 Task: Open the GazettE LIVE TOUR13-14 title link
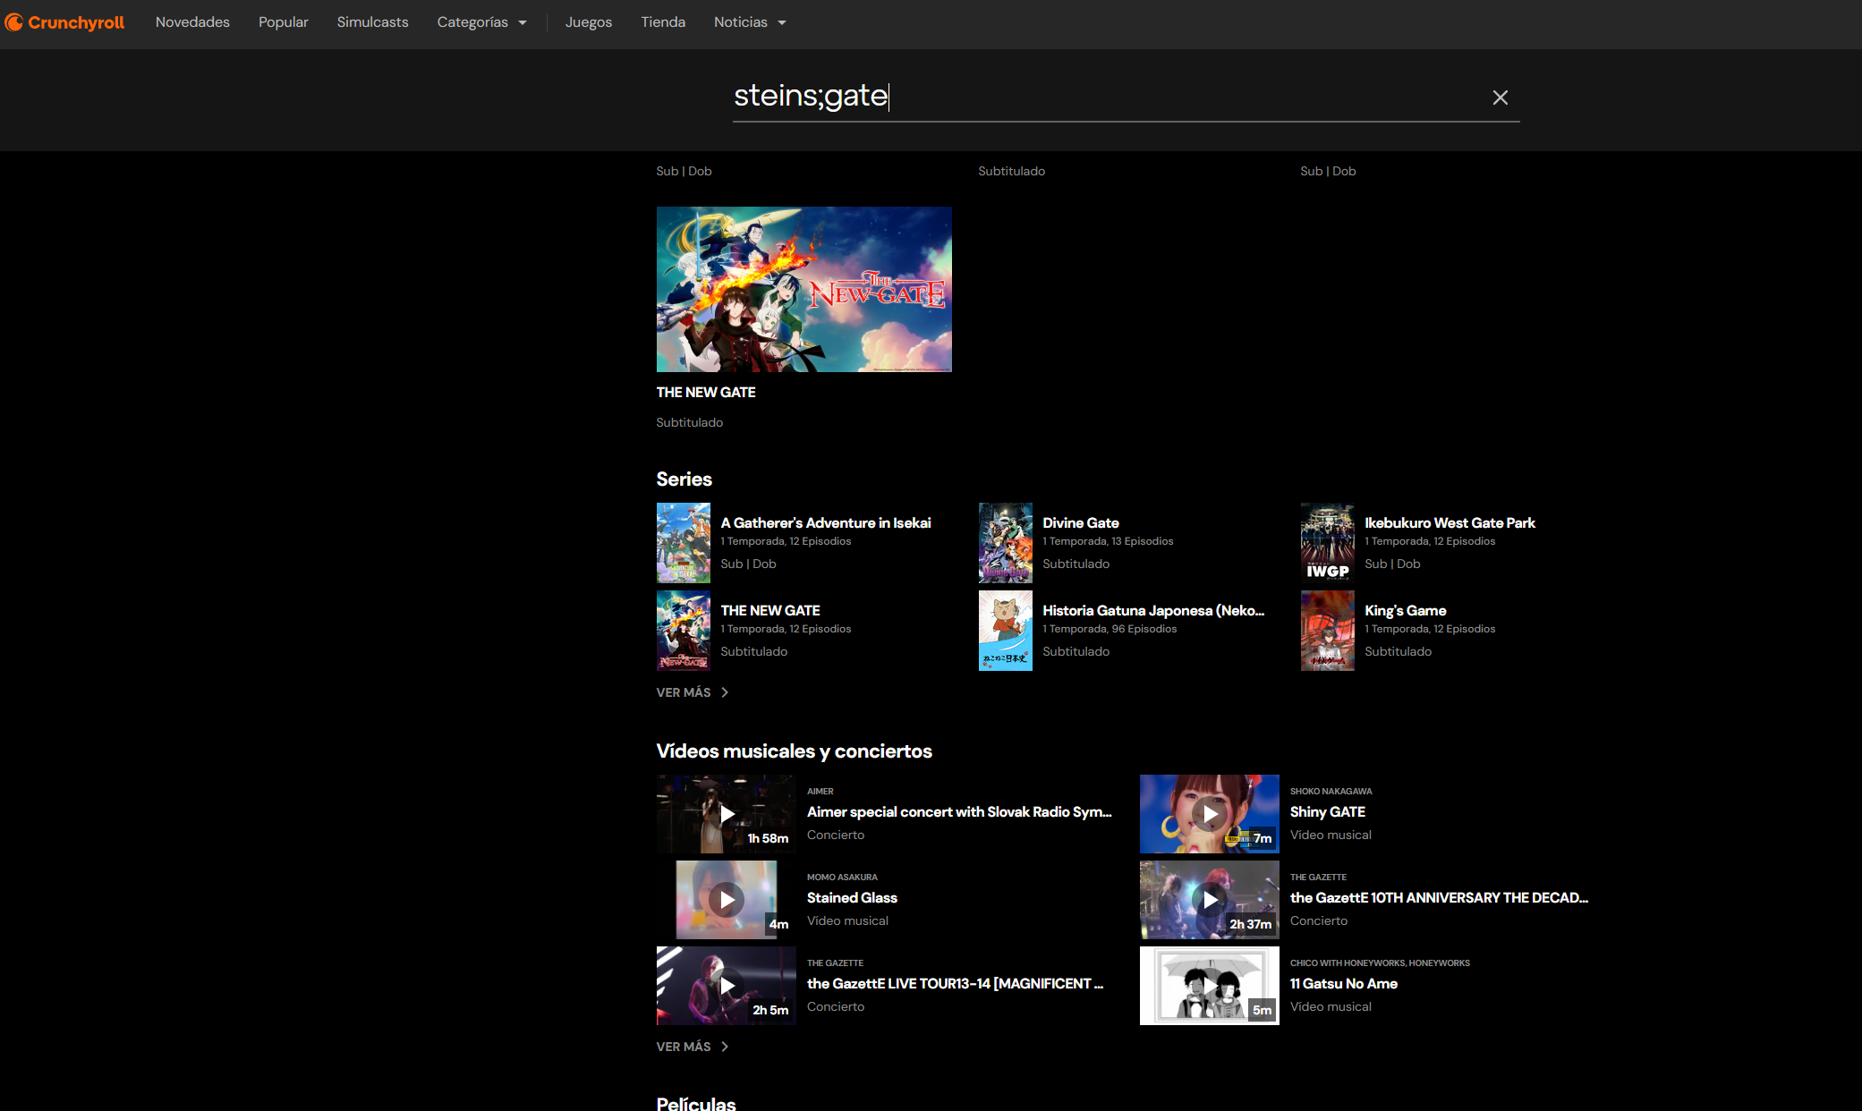(955, 984)
